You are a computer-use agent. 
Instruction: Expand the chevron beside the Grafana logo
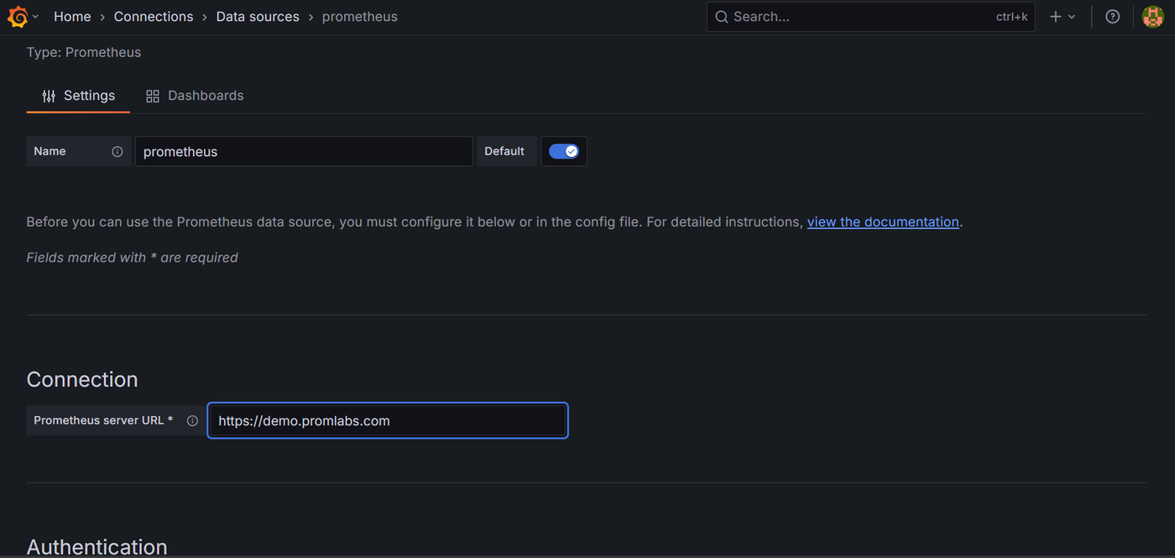tap(35, 17)
